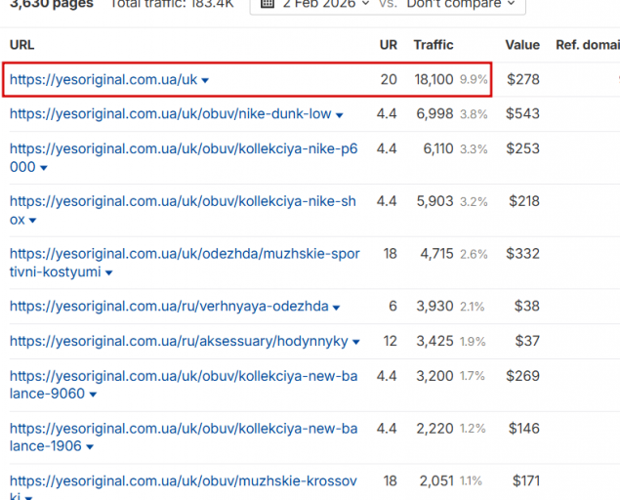Open the 2 Feb 2026 date picker

[326, 4]
